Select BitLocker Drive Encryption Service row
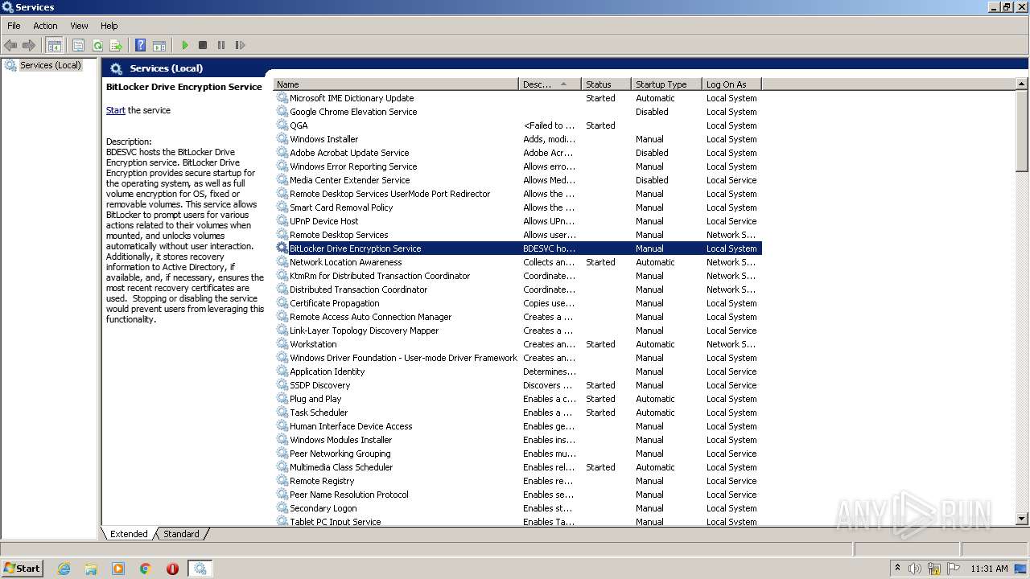 [517, 248]
